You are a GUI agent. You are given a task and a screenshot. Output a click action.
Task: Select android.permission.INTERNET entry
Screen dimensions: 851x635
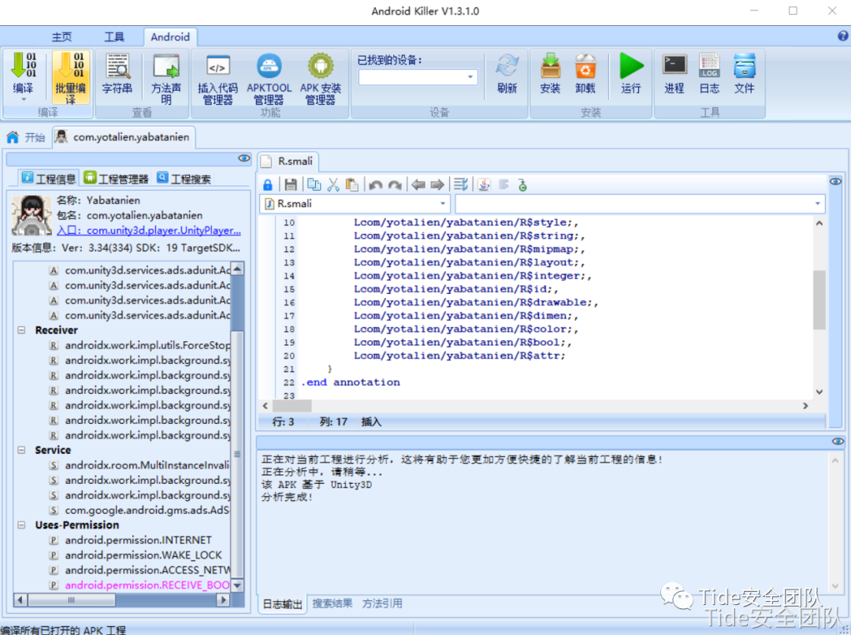(138, 540)
